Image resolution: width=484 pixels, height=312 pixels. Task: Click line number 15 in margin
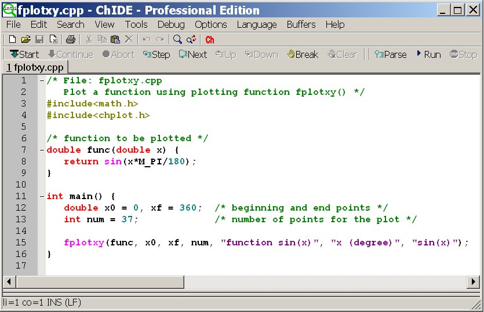coord(21,243)
